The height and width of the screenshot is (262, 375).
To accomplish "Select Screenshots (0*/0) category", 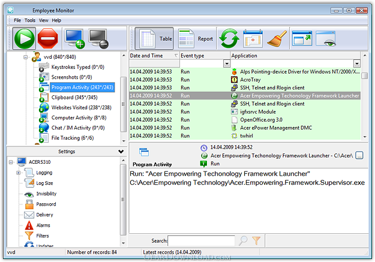I will pyautogui.click(x=71, y=77).
